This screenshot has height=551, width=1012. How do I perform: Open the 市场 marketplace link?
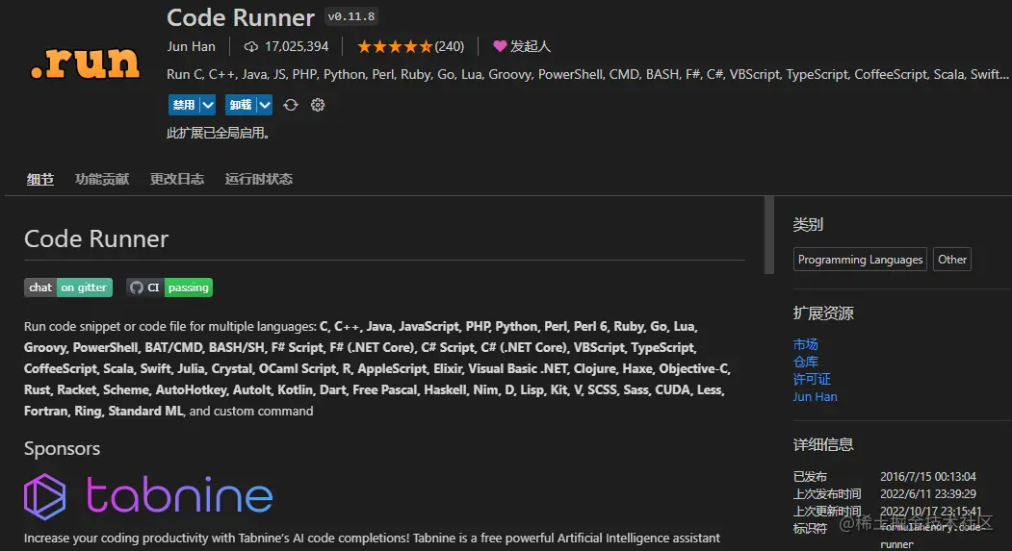(806, 344)
